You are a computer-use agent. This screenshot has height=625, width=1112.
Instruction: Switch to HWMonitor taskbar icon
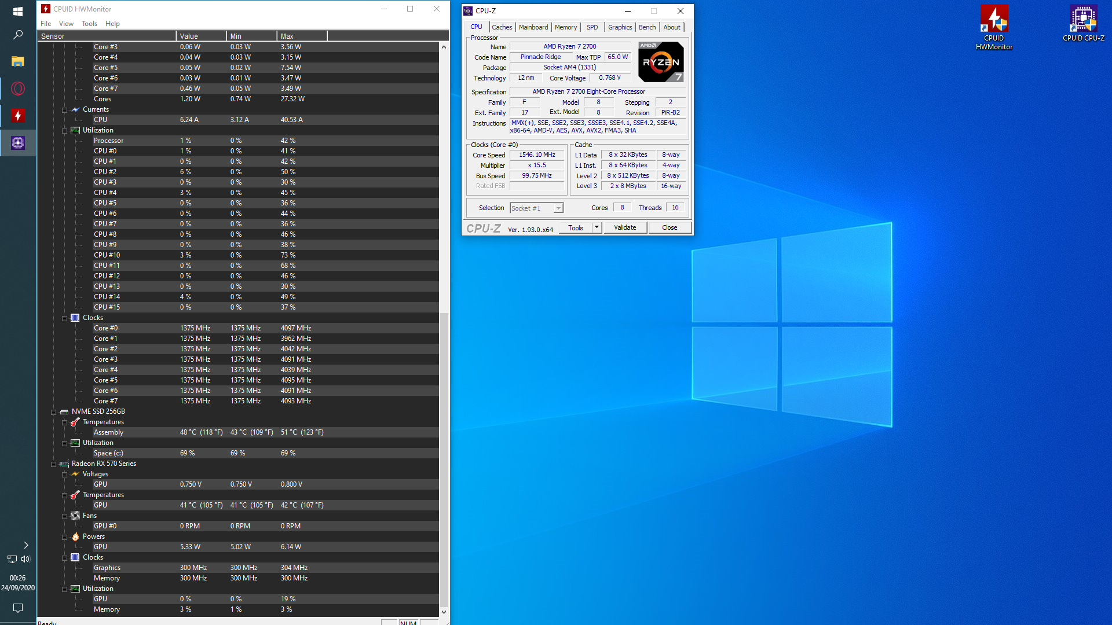[18, 116]
